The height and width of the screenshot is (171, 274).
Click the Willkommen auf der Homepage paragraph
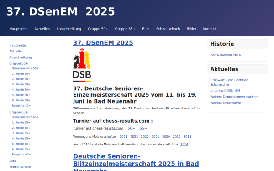(137, 111)
